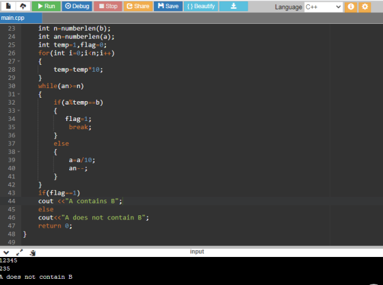The width and height of the screenshot is (383, 285).
Task: Run the program
Action: click(x=47, y=6)
